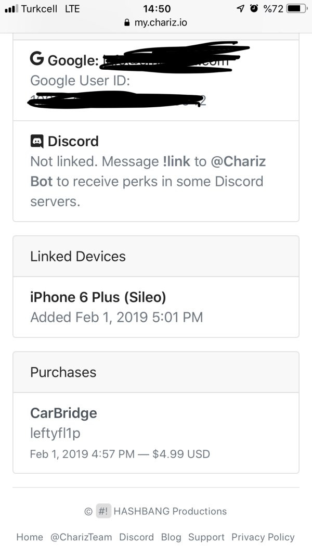
Task: Click the Discord logo icon
Action: pyautogui.click(x=37, y=141)
